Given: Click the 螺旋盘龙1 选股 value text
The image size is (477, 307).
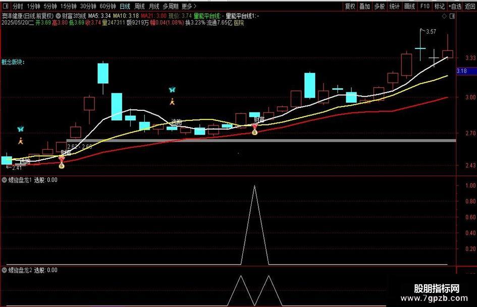Looking at the screenshot, I should tap(45, 180).
